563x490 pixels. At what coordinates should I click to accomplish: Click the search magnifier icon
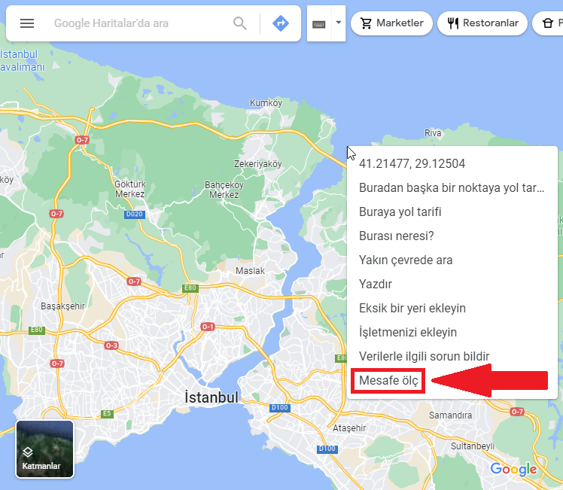pos(240,23)
